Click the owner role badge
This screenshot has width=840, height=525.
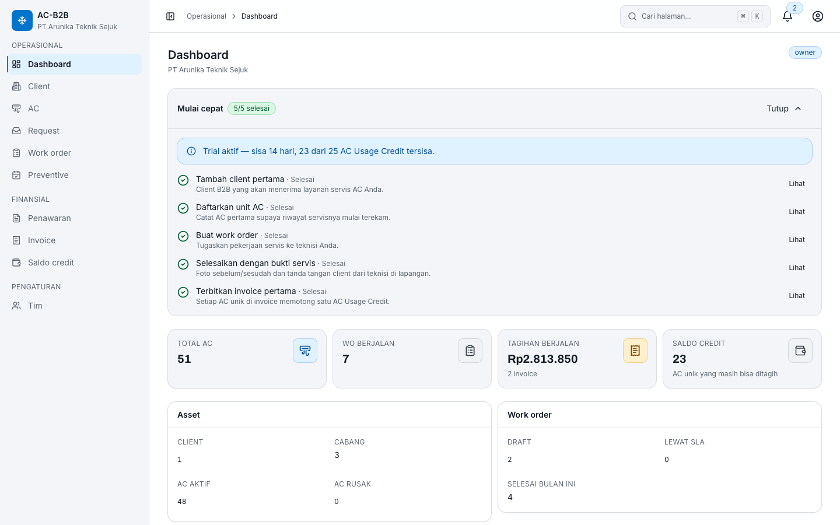click(805, 52)
